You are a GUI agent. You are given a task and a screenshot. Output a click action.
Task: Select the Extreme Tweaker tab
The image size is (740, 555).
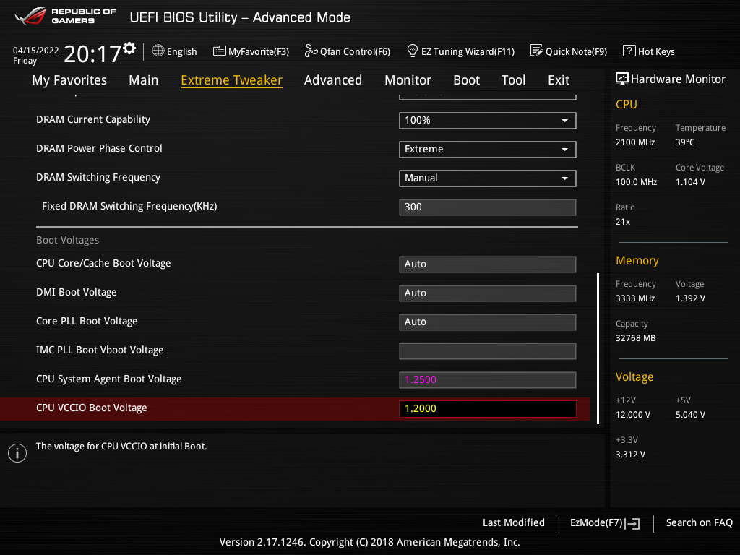[x=231, y=80]
